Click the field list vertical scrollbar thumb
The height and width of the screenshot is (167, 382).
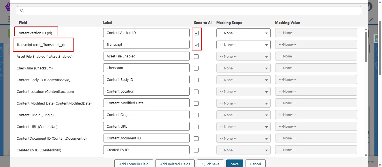366,47
